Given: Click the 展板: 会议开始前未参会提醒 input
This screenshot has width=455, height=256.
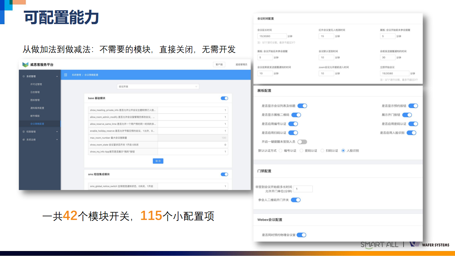Looking at the screenshot, I should point(387,36).
